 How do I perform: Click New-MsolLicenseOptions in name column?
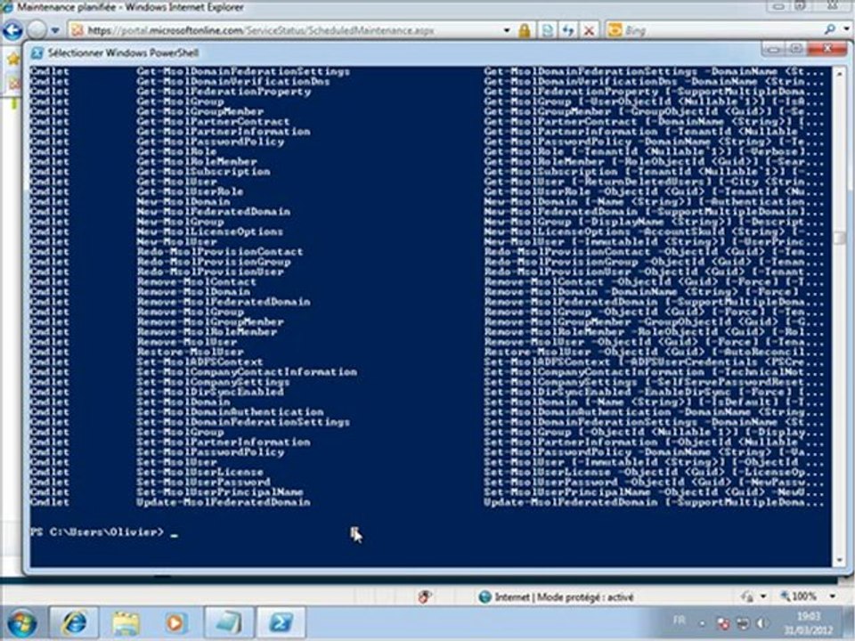click(x=210, y=231)
